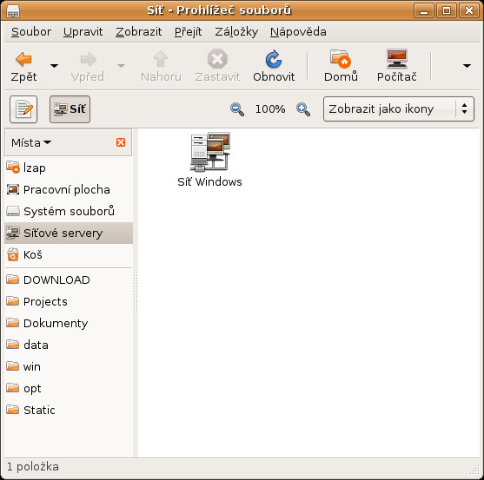484x480 pixels.
Task: Zoom out with the minus magnifier icon
Action: (x=237, y=109)
